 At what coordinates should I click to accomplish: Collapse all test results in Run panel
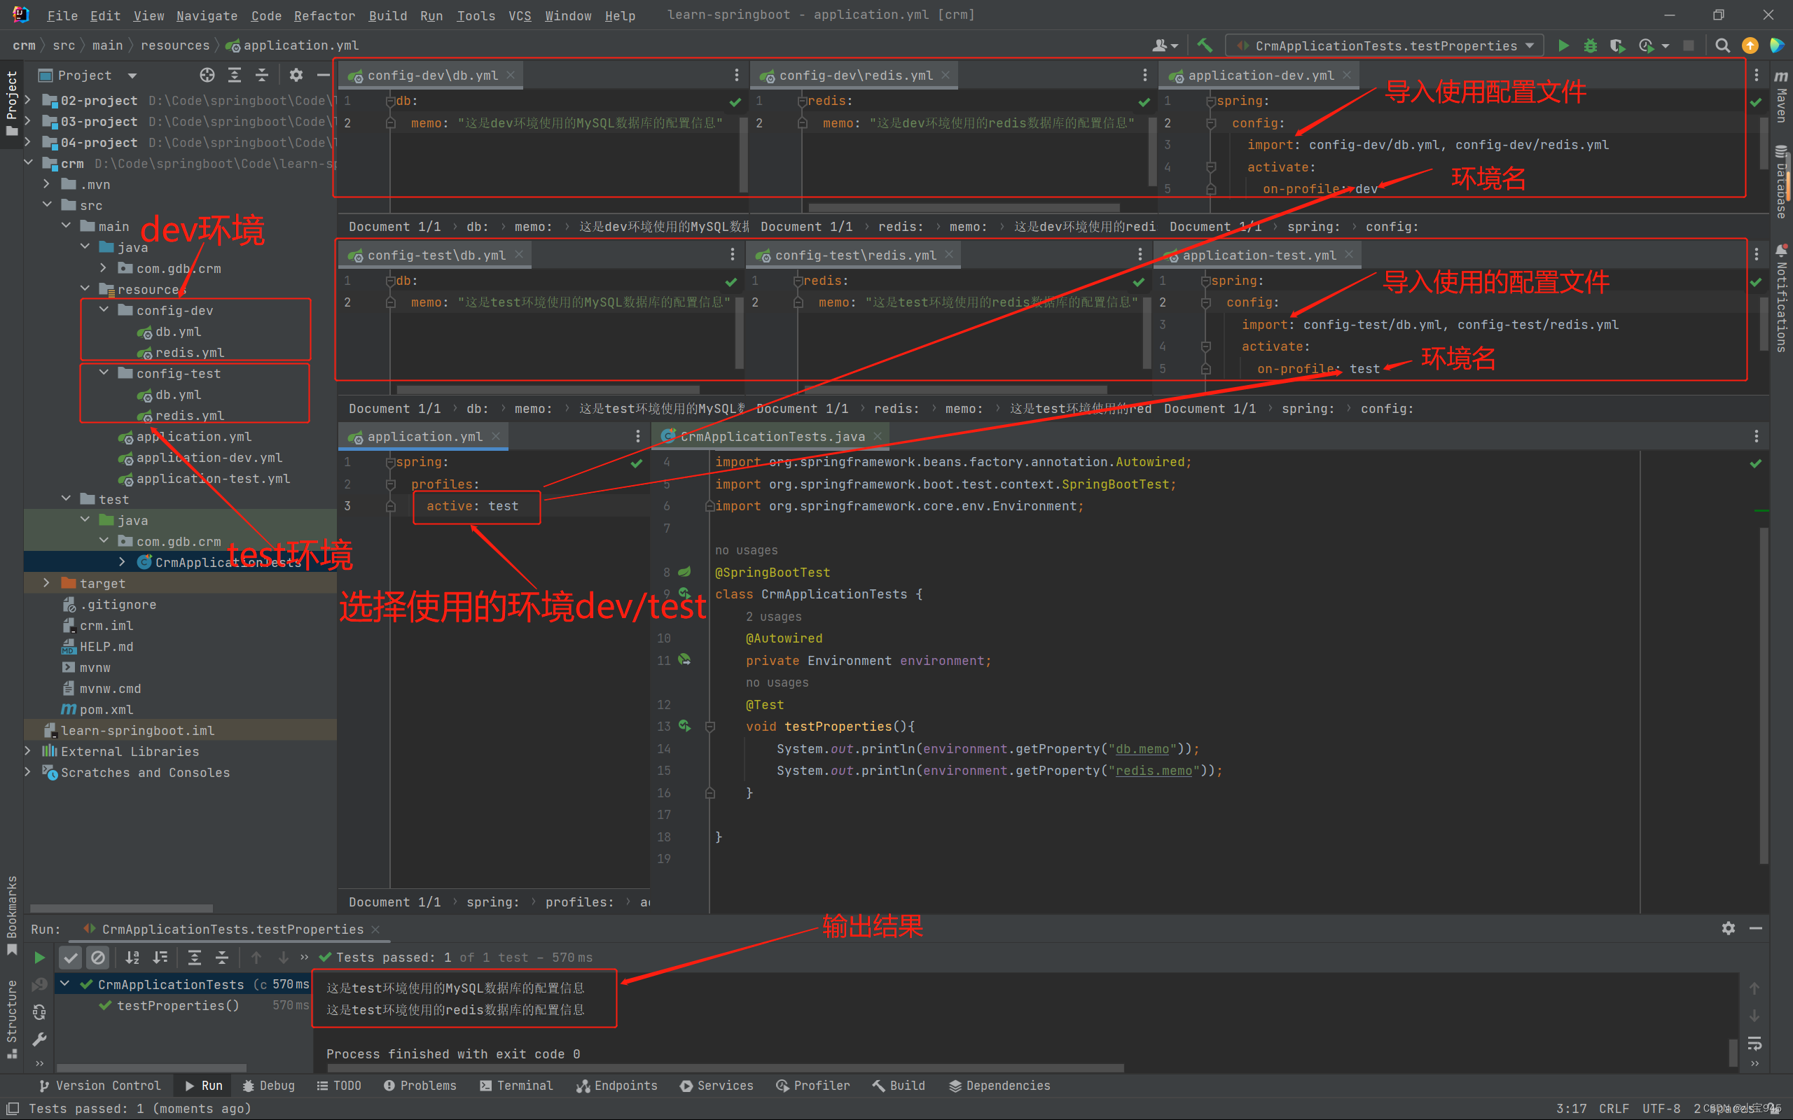tap(221, 957)
